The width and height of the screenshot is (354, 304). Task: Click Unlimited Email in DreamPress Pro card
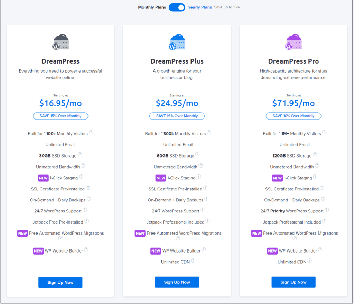[x=295, y=145]
